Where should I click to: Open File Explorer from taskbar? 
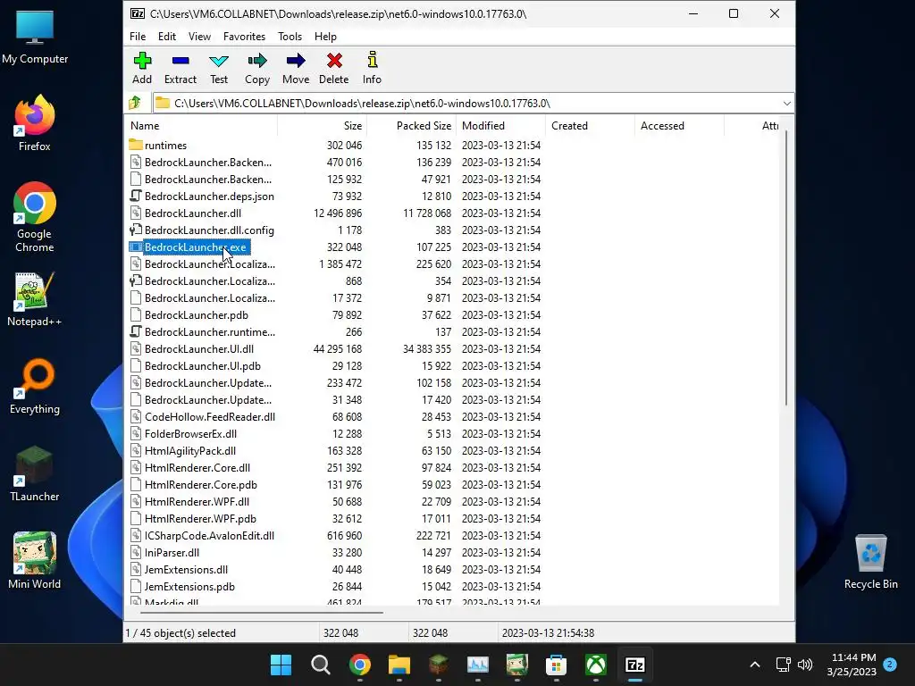point(399,665)
